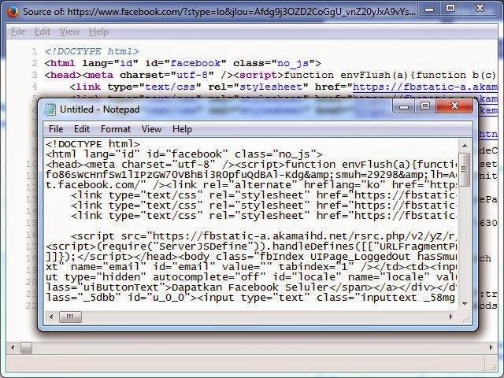504x378 pixels.
Task: Minimize the Firefox source window
Action: coord(429,9)
